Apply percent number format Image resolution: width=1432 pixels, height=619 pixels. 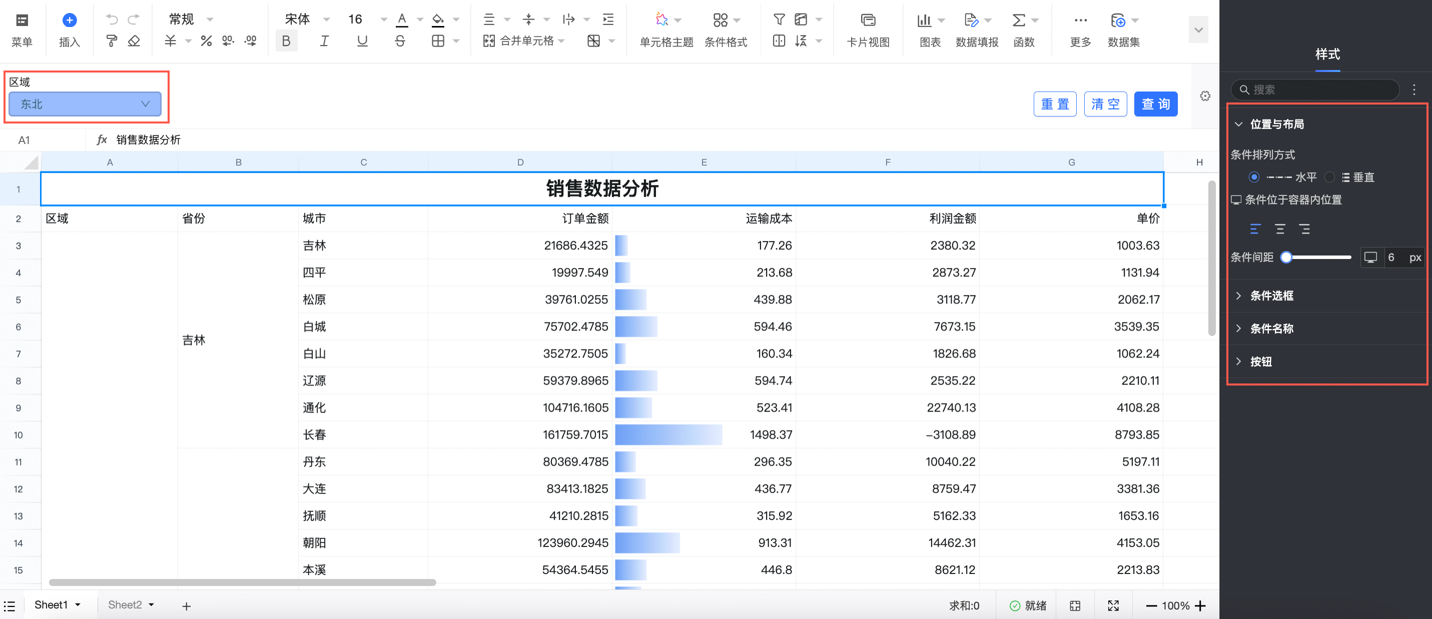pos(206,41)
